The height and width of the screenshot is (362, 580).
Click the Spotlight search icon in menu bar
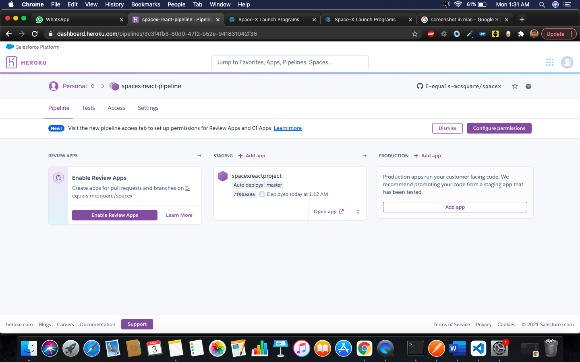[542, 4]
